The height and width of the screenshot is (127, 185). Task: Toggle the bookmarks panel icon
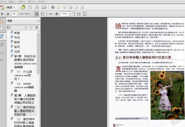tap(2, 36)
